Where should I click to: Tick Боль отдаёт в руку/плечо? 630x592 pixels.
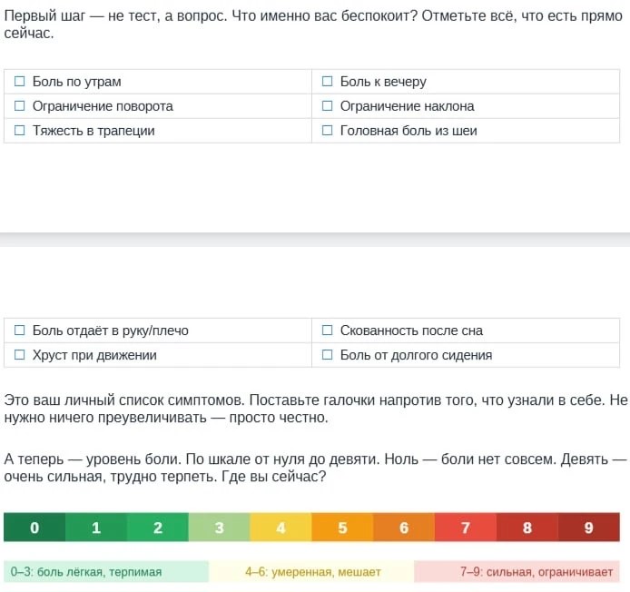[x=19, y=330]
